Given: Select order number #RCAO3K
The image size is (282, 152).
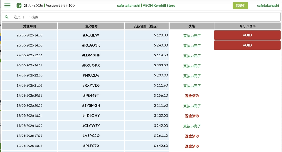Looking at the screenshot, I should coord(91,45).
